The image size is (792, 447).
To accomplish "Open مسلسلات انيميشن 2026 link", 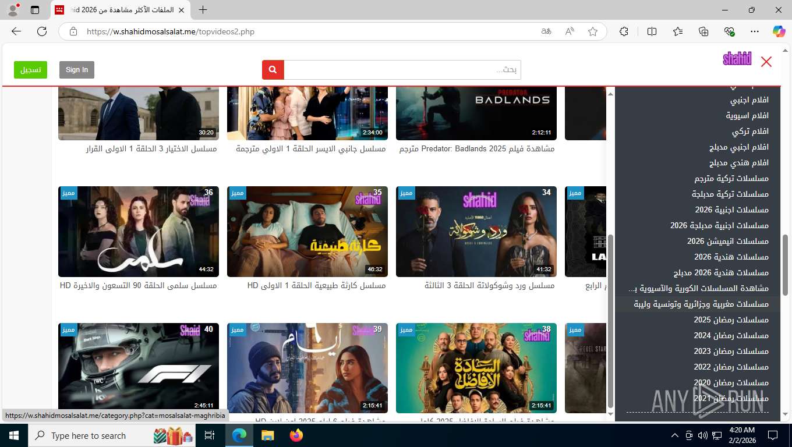I will tap(728, 242).
